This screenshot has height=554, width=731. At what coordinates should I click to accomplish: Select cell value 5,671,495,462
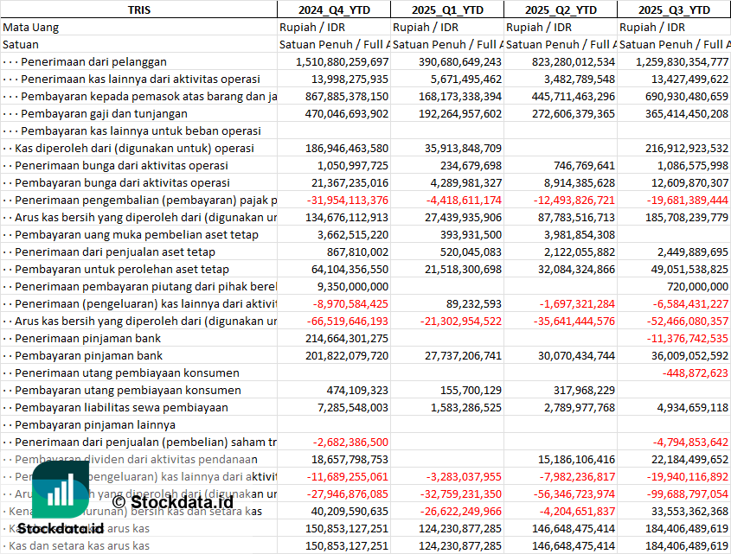pyautogui.click(x=466, y=79)
